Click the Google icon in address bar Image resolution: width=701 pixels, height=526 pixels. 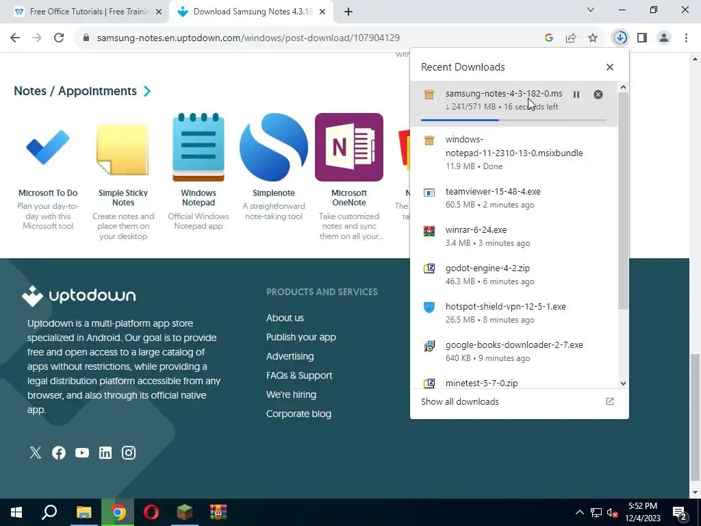[x=549, y=38]
